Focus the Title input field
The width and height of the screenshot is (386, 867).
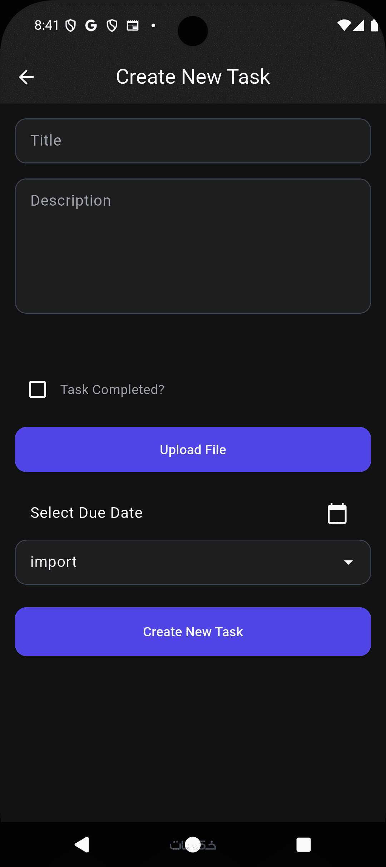(x=193, y=141)
